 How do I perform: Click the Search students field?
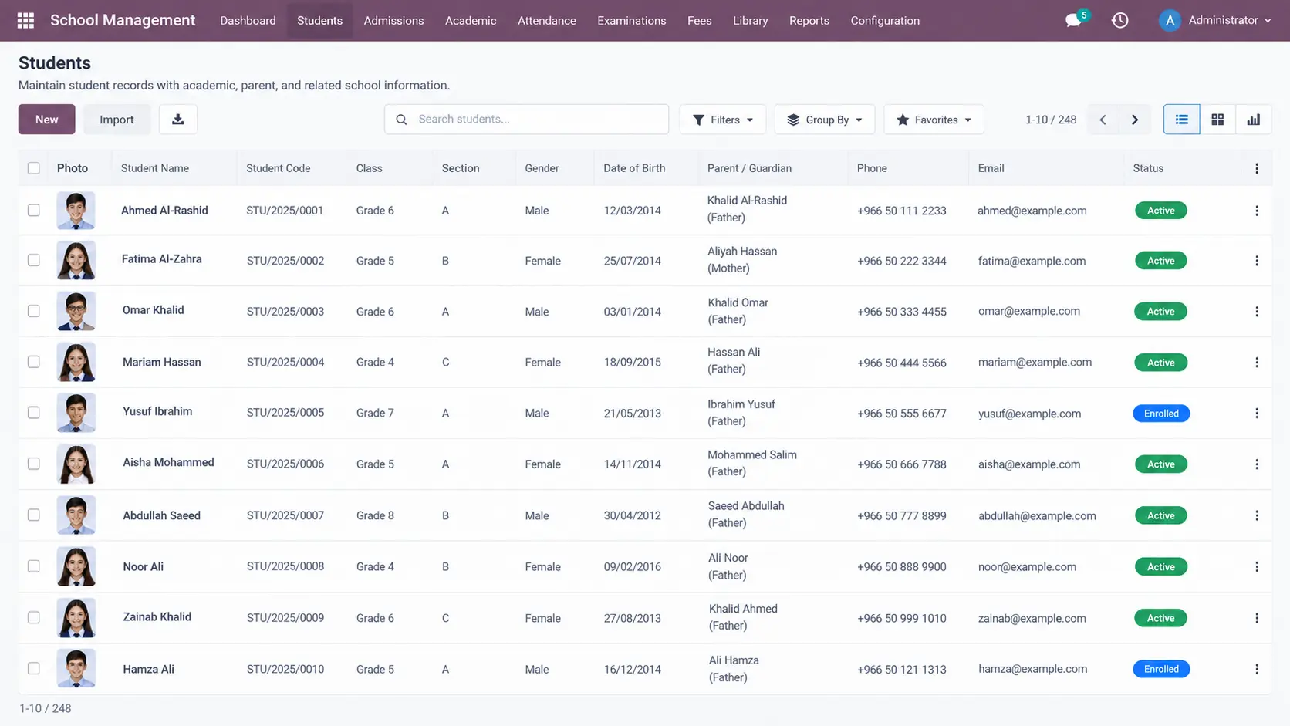(x=526, y=120)
